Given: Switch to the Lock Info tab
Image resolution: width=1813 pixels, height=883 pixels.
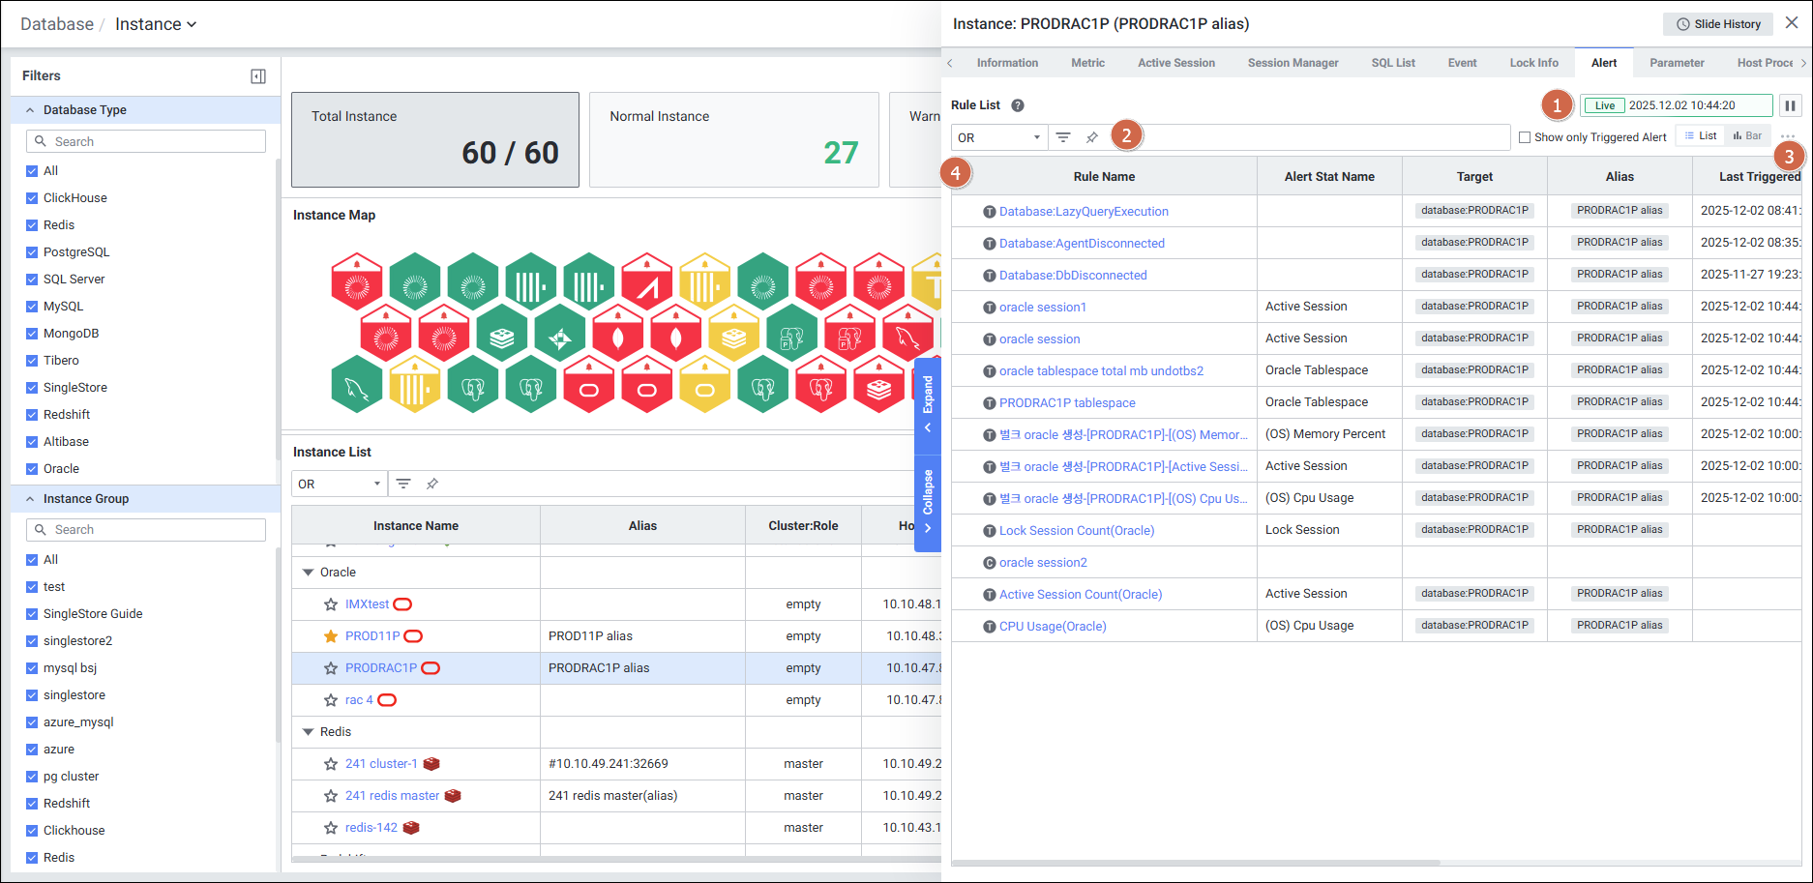Looking at the screenshot, I should click(1533, 63).
